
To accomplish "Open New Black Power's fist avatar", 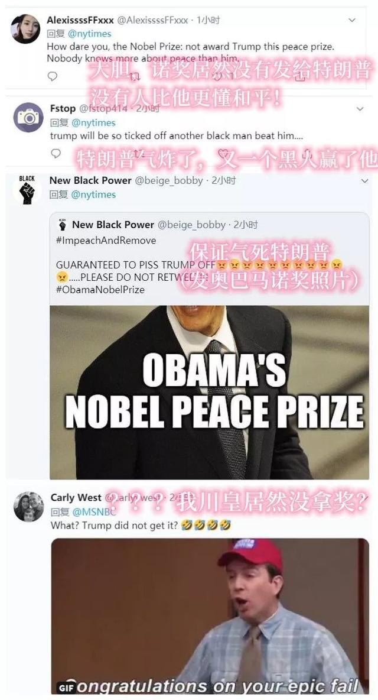I will coord(27,190).
